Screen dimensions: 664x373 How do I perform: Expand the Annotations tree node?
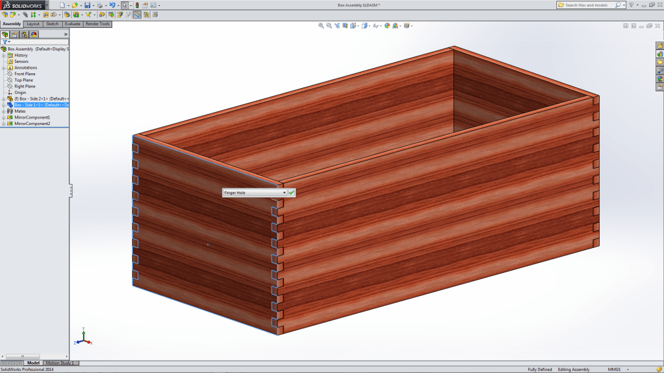pyautogui.click(x=3, y=67)
